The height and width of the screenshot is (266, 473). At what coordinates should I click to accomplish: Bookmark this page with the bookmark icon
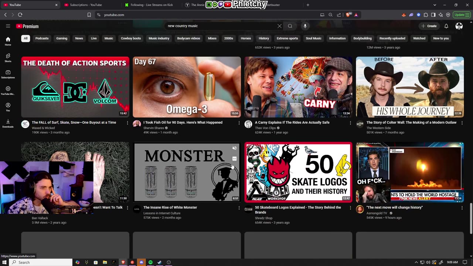click(x=89, y=15)
